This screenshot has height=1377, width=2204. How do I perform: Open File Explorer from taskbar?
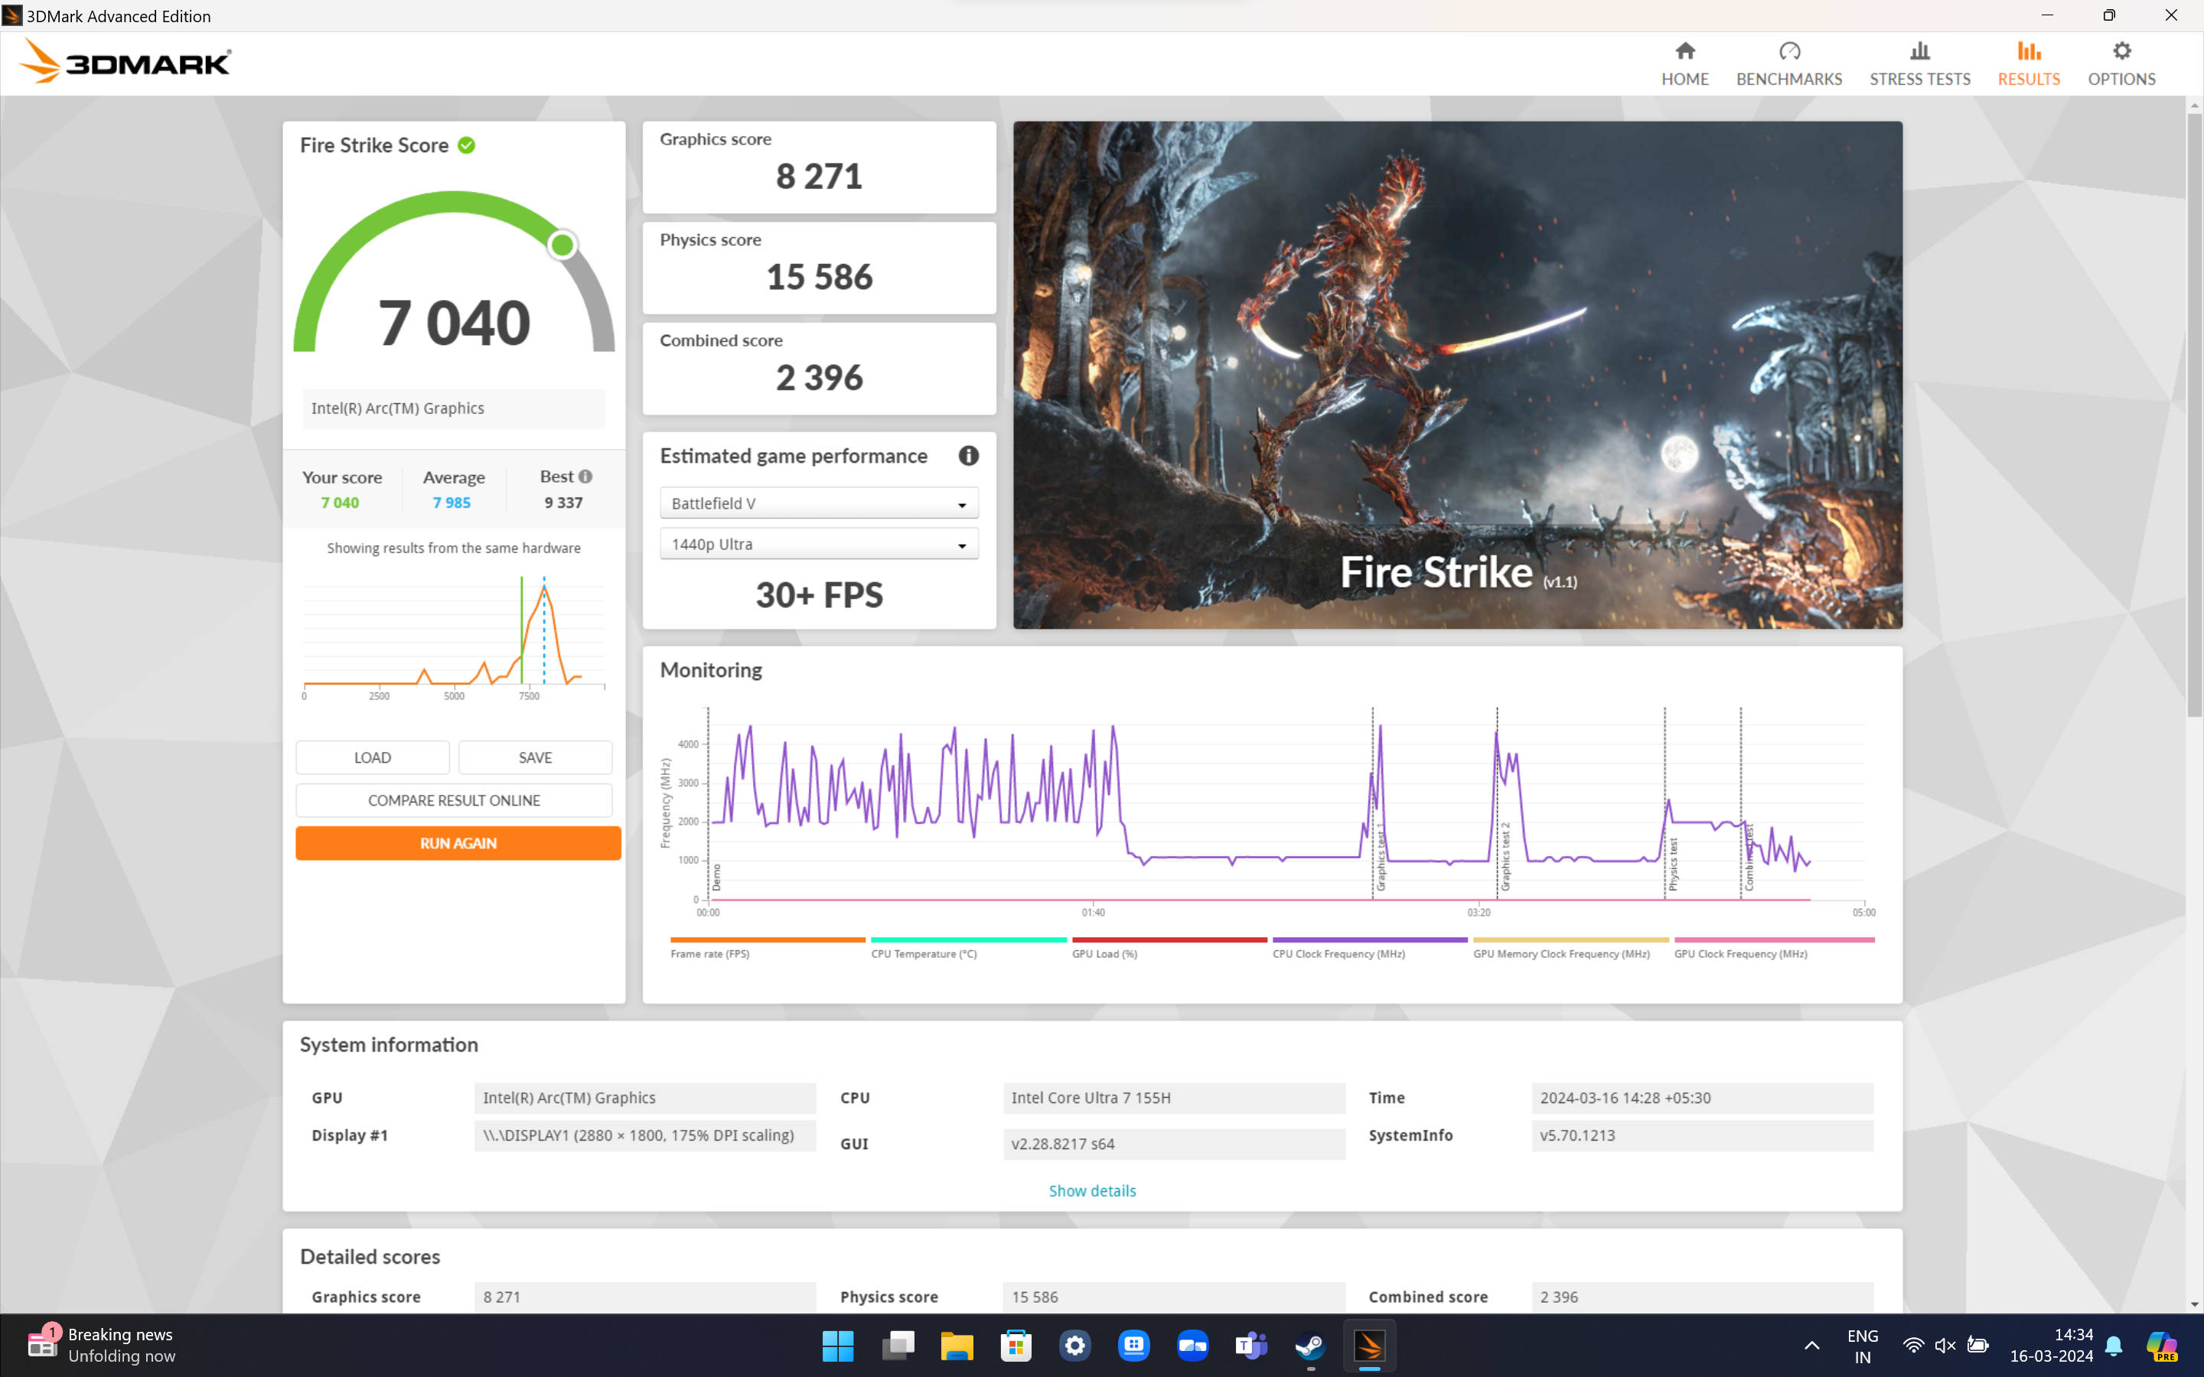click(x=957, y=1345)
